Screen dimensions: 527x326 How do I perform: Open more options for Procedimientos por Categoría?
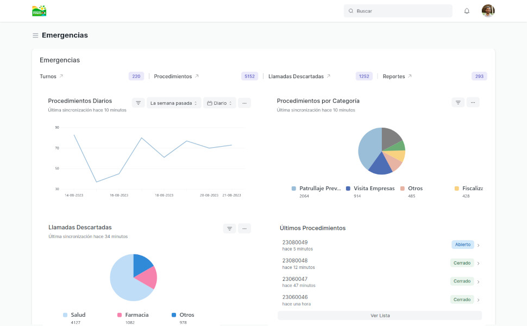point(473,102)
